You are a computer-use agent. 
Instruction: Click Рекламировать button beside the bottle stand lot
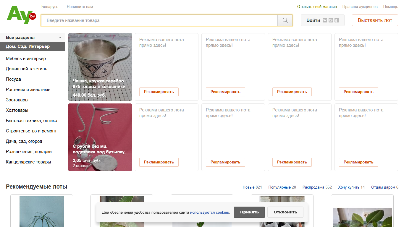pyautogui.click(x=159, y=162)
